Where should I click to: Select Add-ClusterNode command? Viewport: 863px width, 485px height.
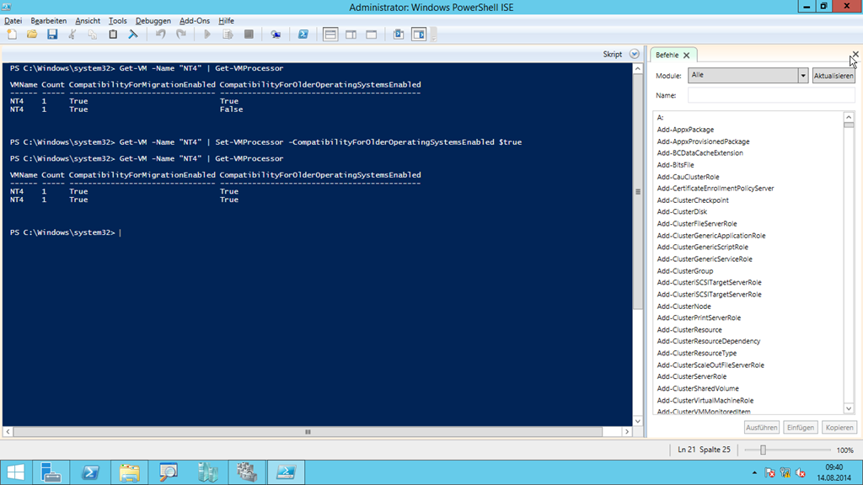[683, 306]
